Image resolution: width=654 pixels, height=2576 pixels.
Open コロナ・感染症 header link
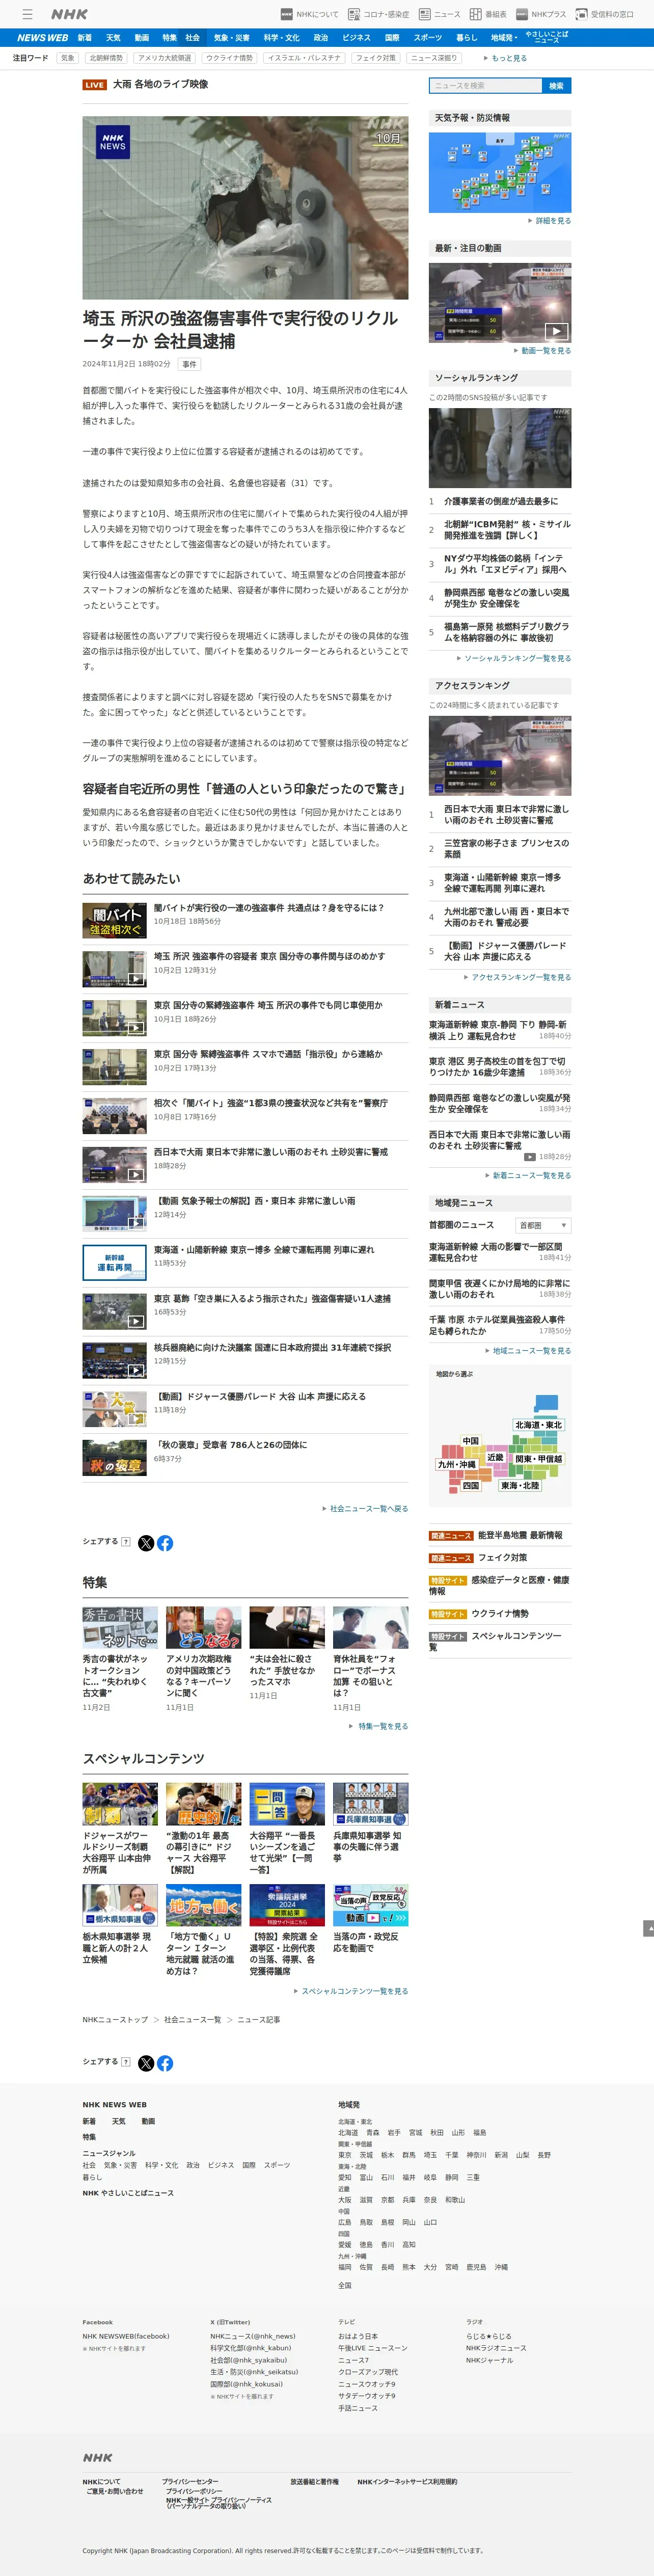point(378,14)
